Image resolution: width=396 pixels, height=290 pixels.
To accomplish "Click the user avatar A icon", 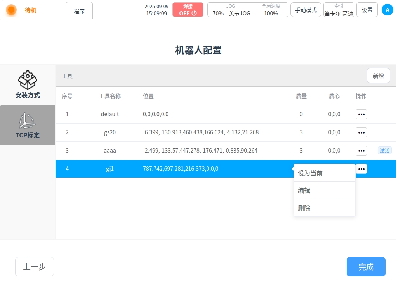I will 387,10.
